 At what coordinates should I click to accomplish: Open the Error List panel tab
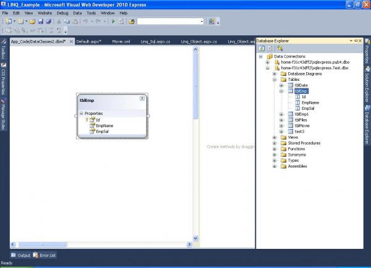point(45,255)
